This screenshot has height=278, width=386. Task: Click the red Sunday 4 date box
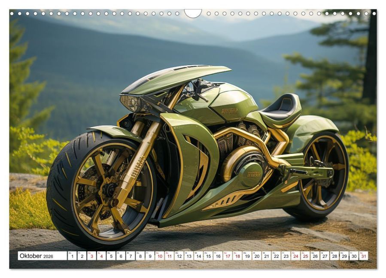click(x=101, y=256)
